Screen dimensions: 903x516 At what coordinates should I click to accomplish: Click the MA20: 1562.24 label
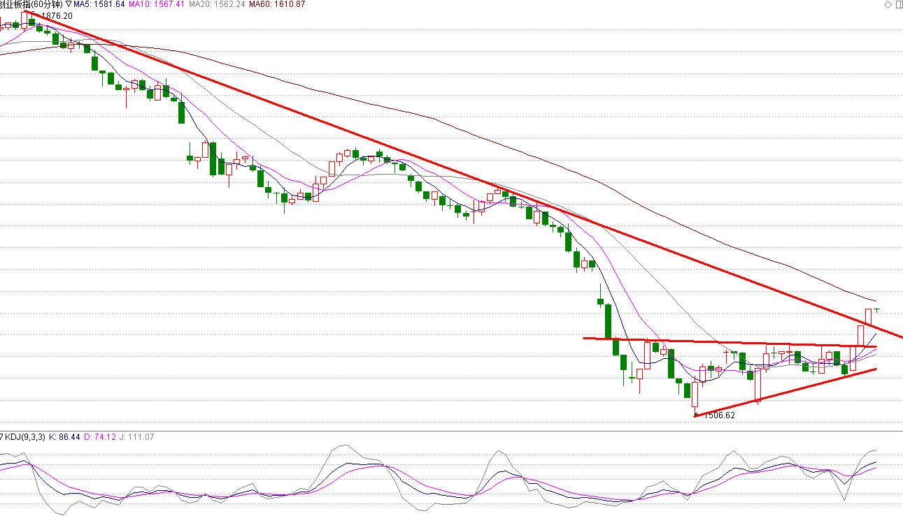218,4
